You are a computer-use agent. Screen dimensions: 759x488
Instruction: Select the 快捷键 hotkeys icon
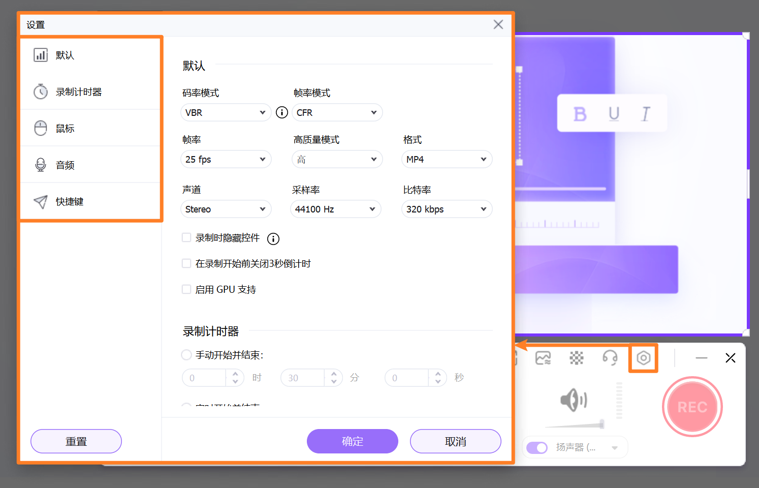41,201
